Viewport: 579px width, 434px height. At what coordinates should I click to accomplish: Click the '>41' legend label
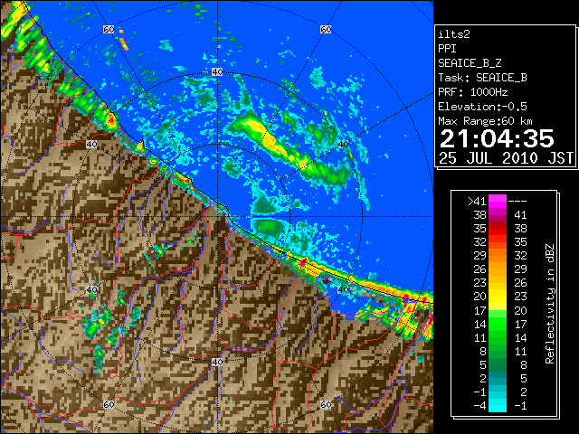point(477,201)
